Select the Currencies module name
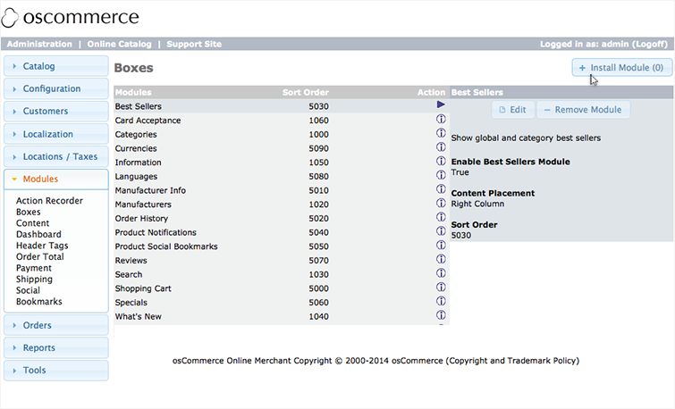 pos(136,148)
